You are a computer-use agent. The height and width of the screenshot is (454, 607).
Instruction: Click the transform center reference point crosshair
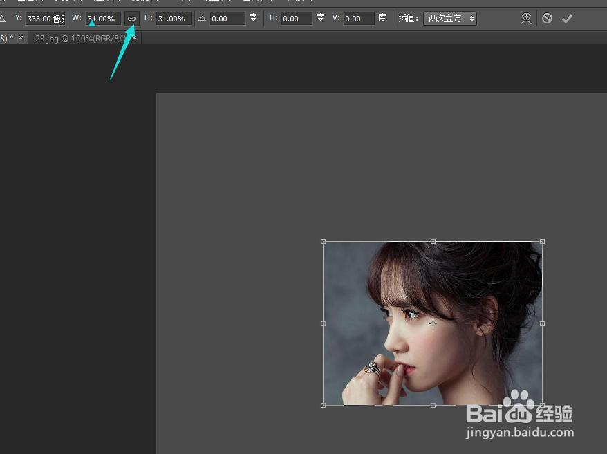433,323
